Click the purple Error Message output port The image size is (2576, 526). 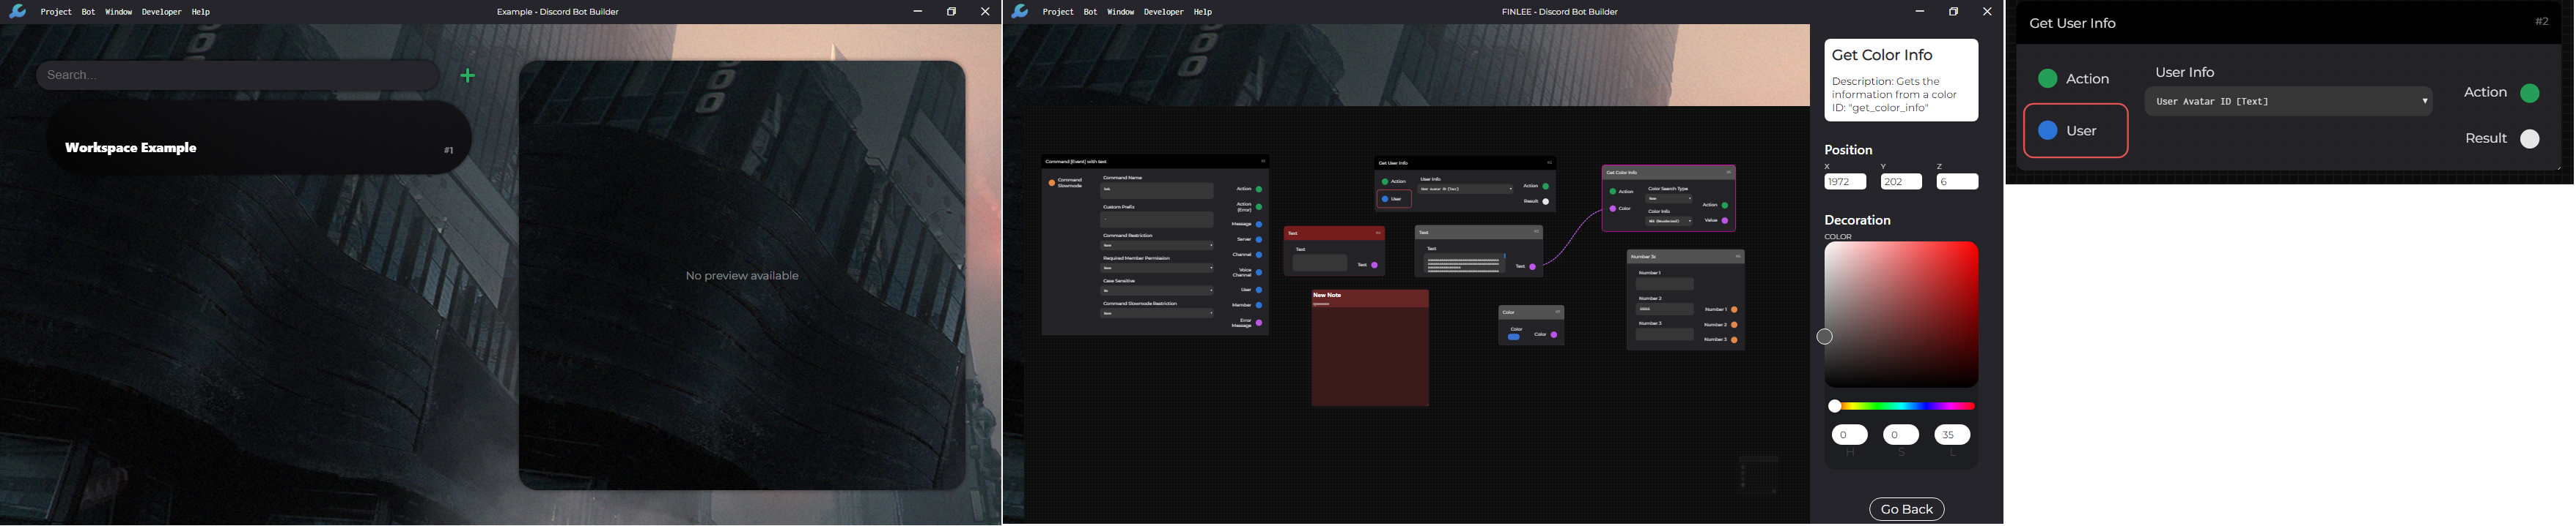[1259, 323]
